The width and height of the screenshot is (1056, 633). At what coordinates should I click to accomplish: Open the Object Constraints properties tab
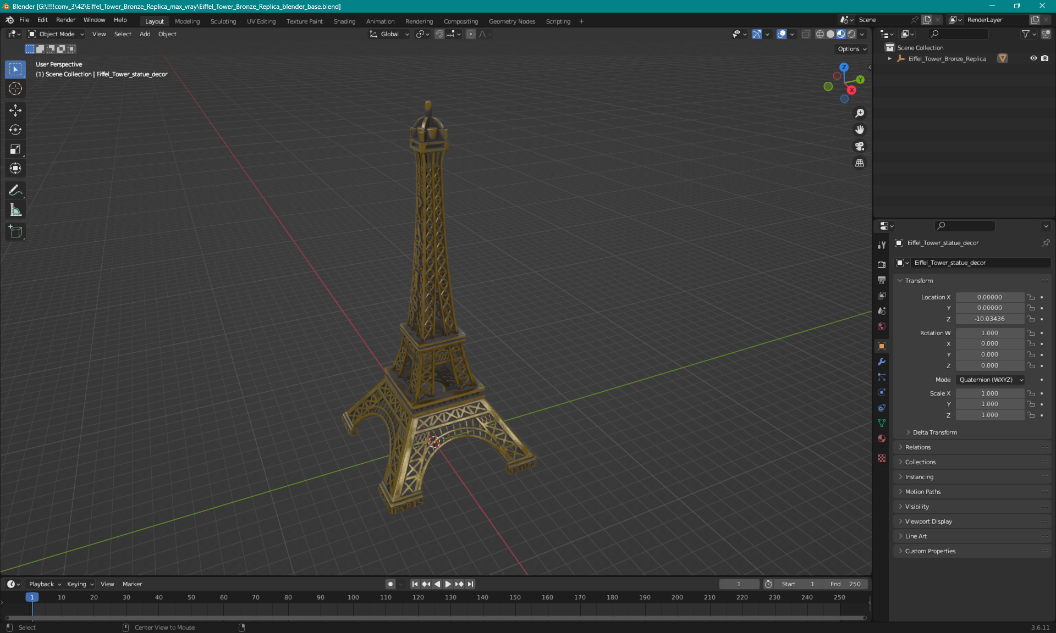pyautogui.click(x=882, y=408)
